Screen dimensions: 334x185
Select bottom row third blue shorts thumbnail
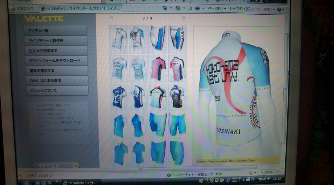158,153
